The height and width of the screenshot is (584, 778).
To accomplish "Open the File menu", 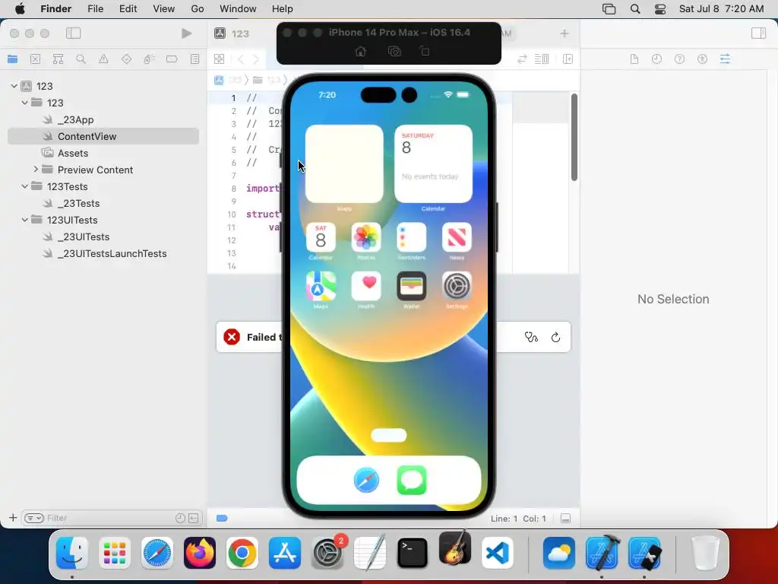I will tap(95, 9).
